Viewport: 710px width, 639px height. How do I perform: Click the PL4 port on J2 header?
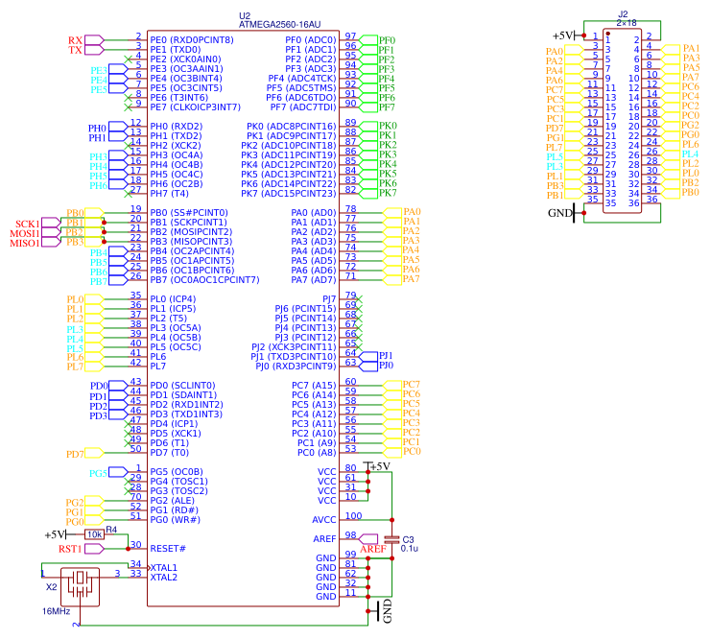(x=671, y=154)
